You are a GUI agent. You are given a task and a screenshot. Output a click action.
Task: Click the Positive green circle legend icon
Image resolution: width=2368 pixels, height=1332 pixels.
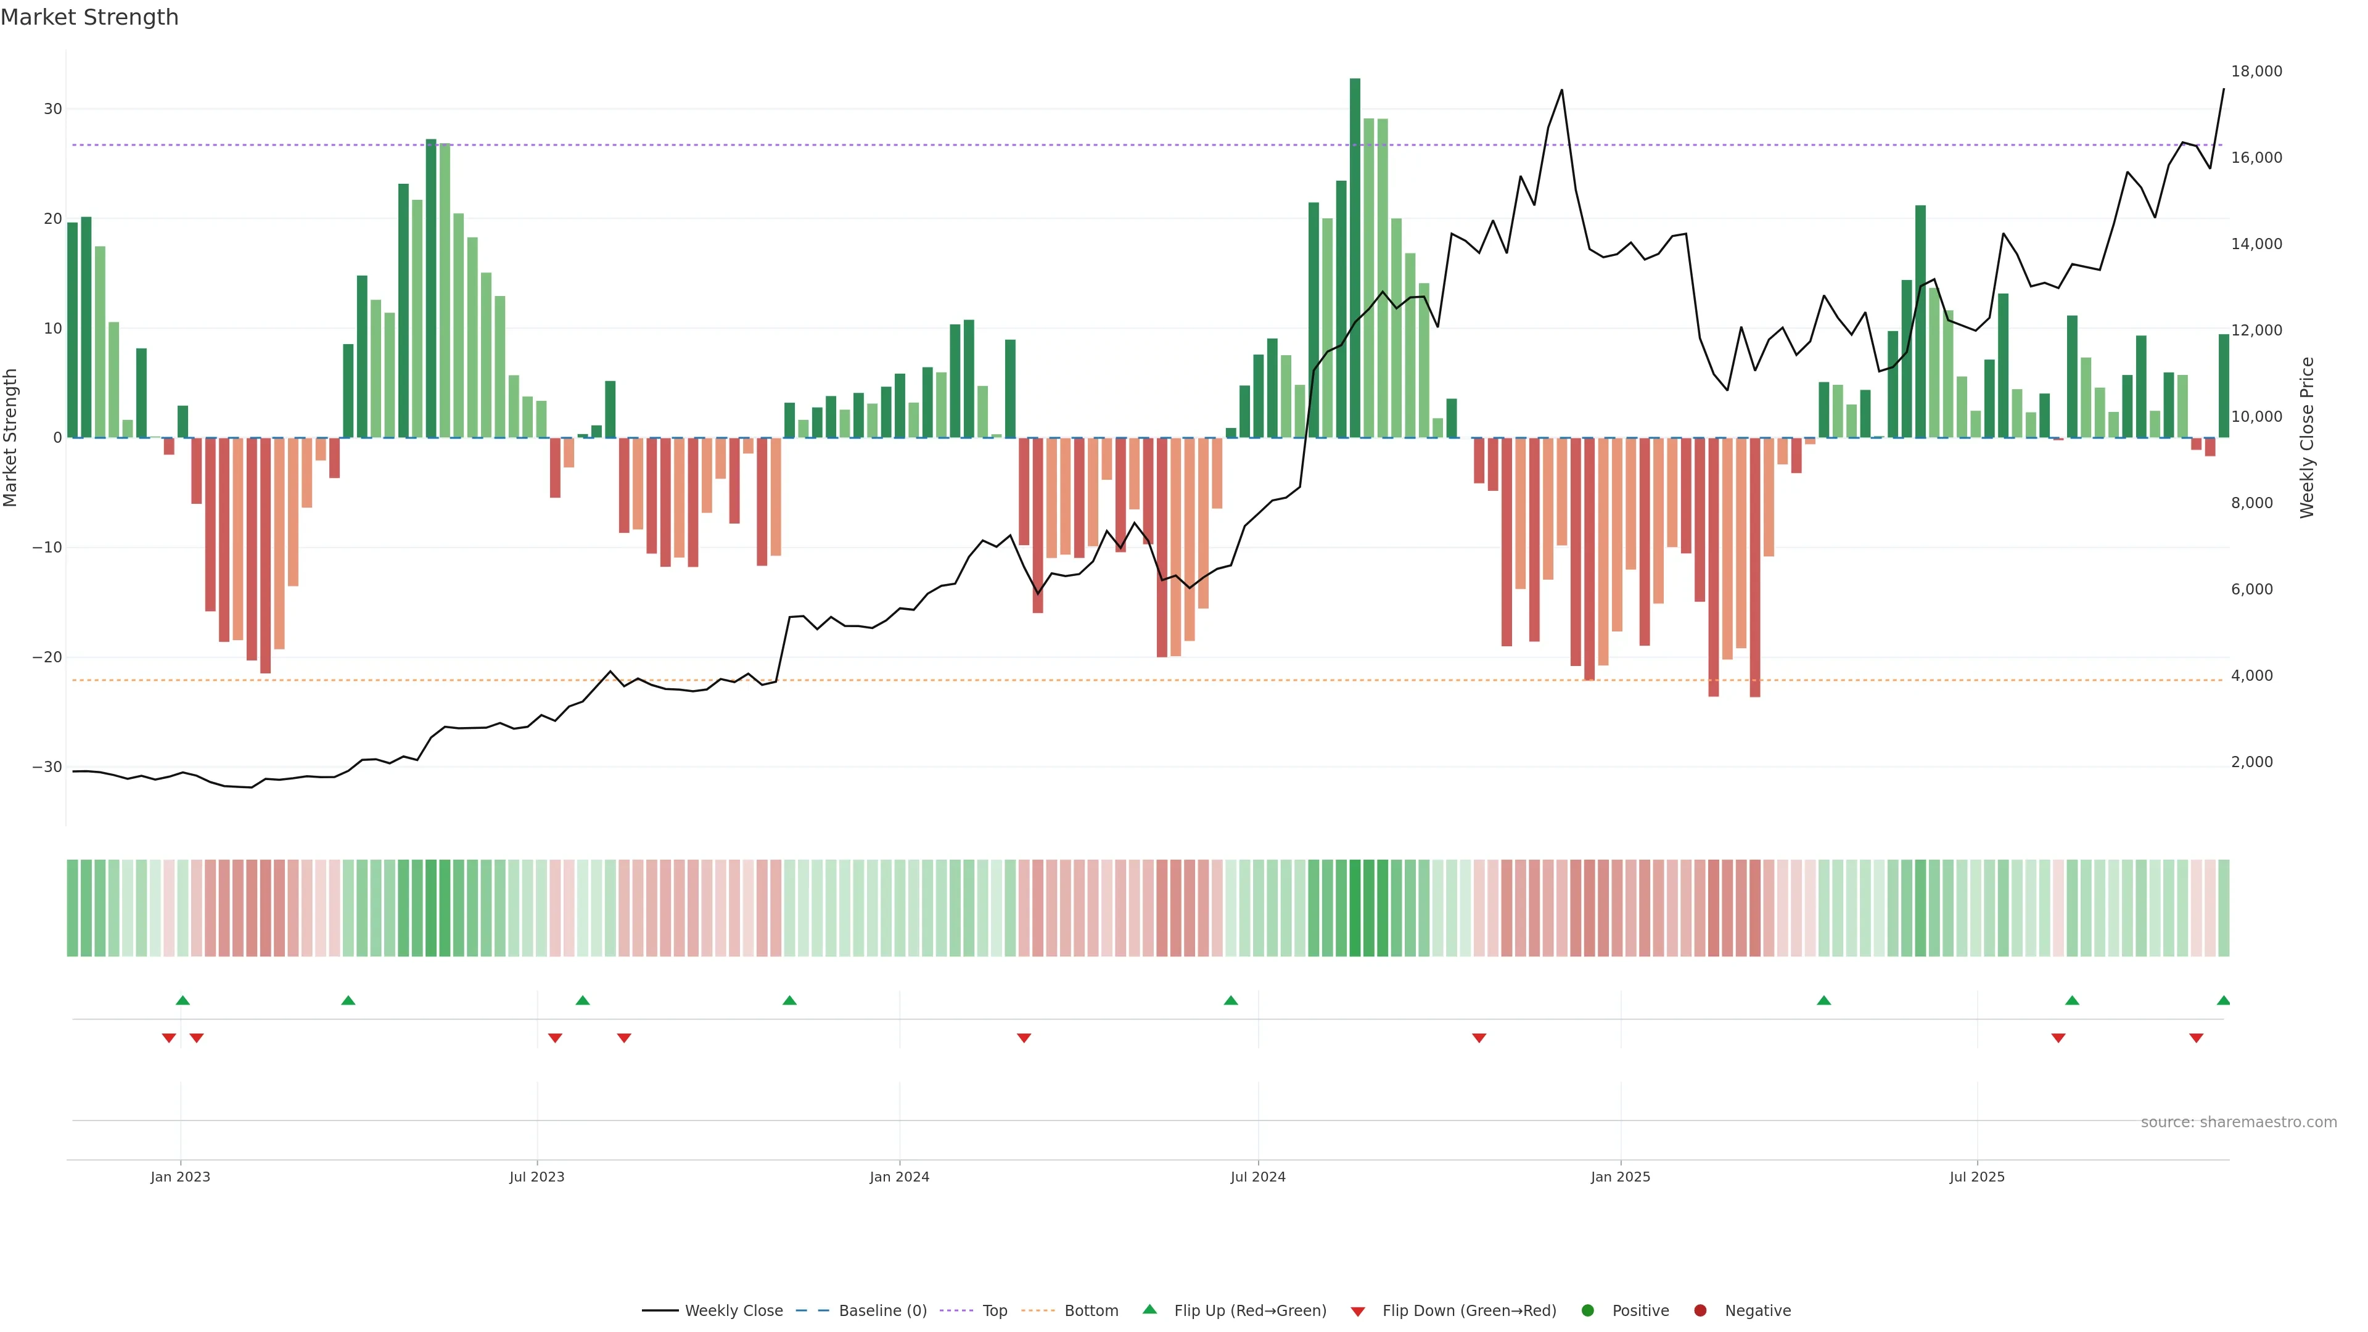click(1587, 1311)
